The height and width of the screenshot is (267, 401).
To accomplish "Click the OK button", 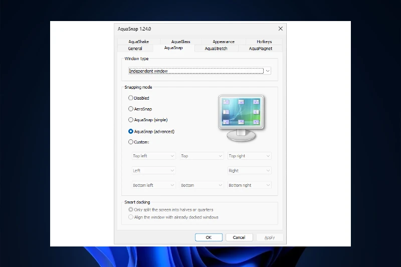I will point(209,237).
